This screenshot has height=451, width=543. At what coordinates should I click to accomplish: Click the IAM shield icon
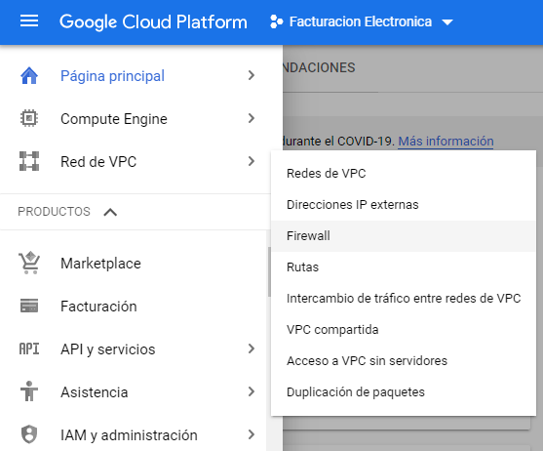[29, 434]
